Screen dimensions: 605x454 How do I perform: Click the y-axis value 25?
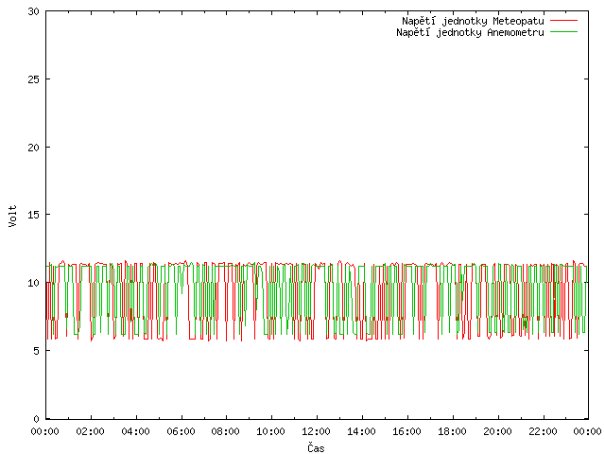coord(34,79)
